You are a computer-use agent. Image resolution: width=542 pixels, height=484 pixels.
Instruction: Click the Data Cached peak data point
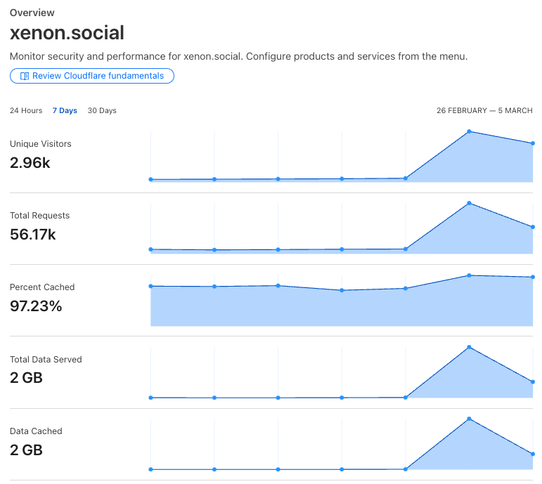point(469,419)
